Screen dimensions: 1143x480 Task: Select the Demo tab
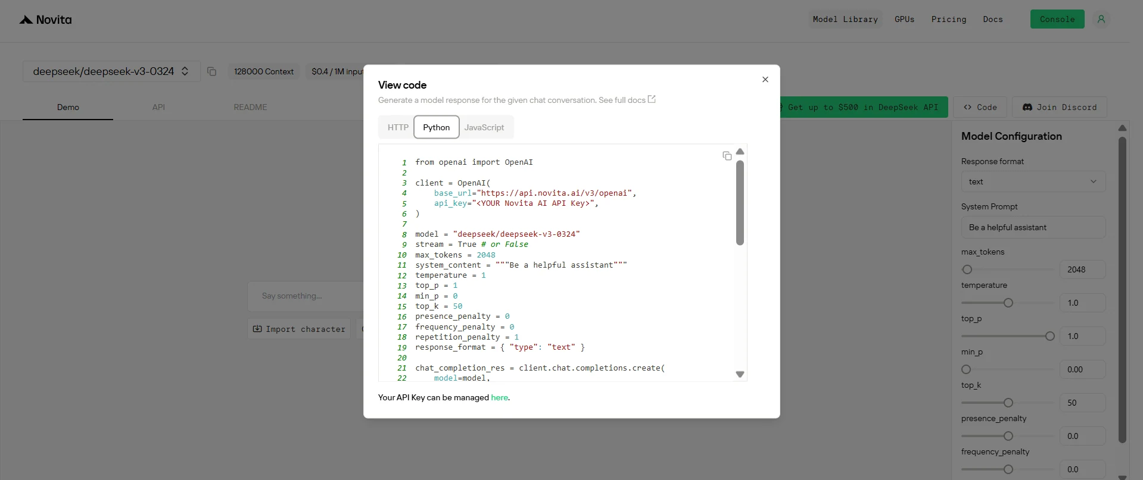click(x=68, y=107)
